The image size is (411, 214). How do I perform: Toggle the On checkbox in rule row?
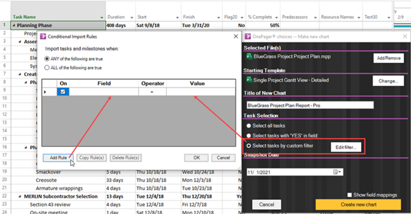coord(63,92)
